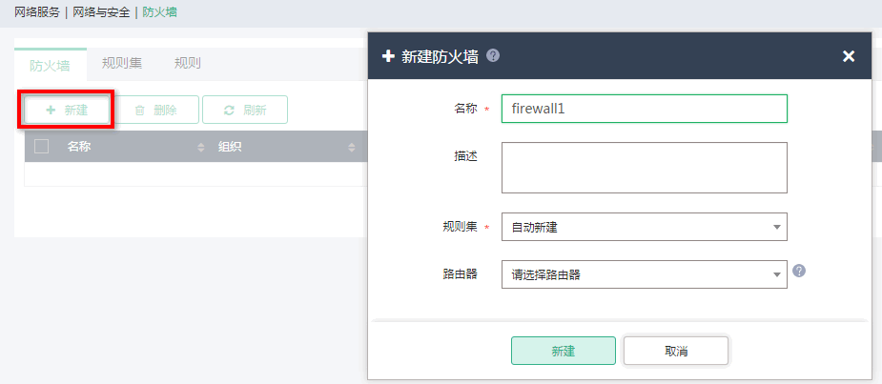This screenshot has height=384, width=882.
Task: Open the 路由器 selection dropdown
Action: [644, 274]
